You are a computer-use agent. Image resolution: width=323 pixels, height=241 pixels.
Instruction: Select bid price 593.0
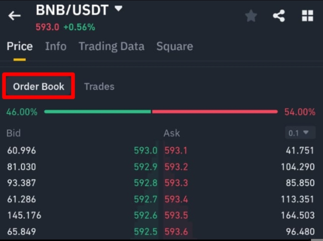pos(145,151)
